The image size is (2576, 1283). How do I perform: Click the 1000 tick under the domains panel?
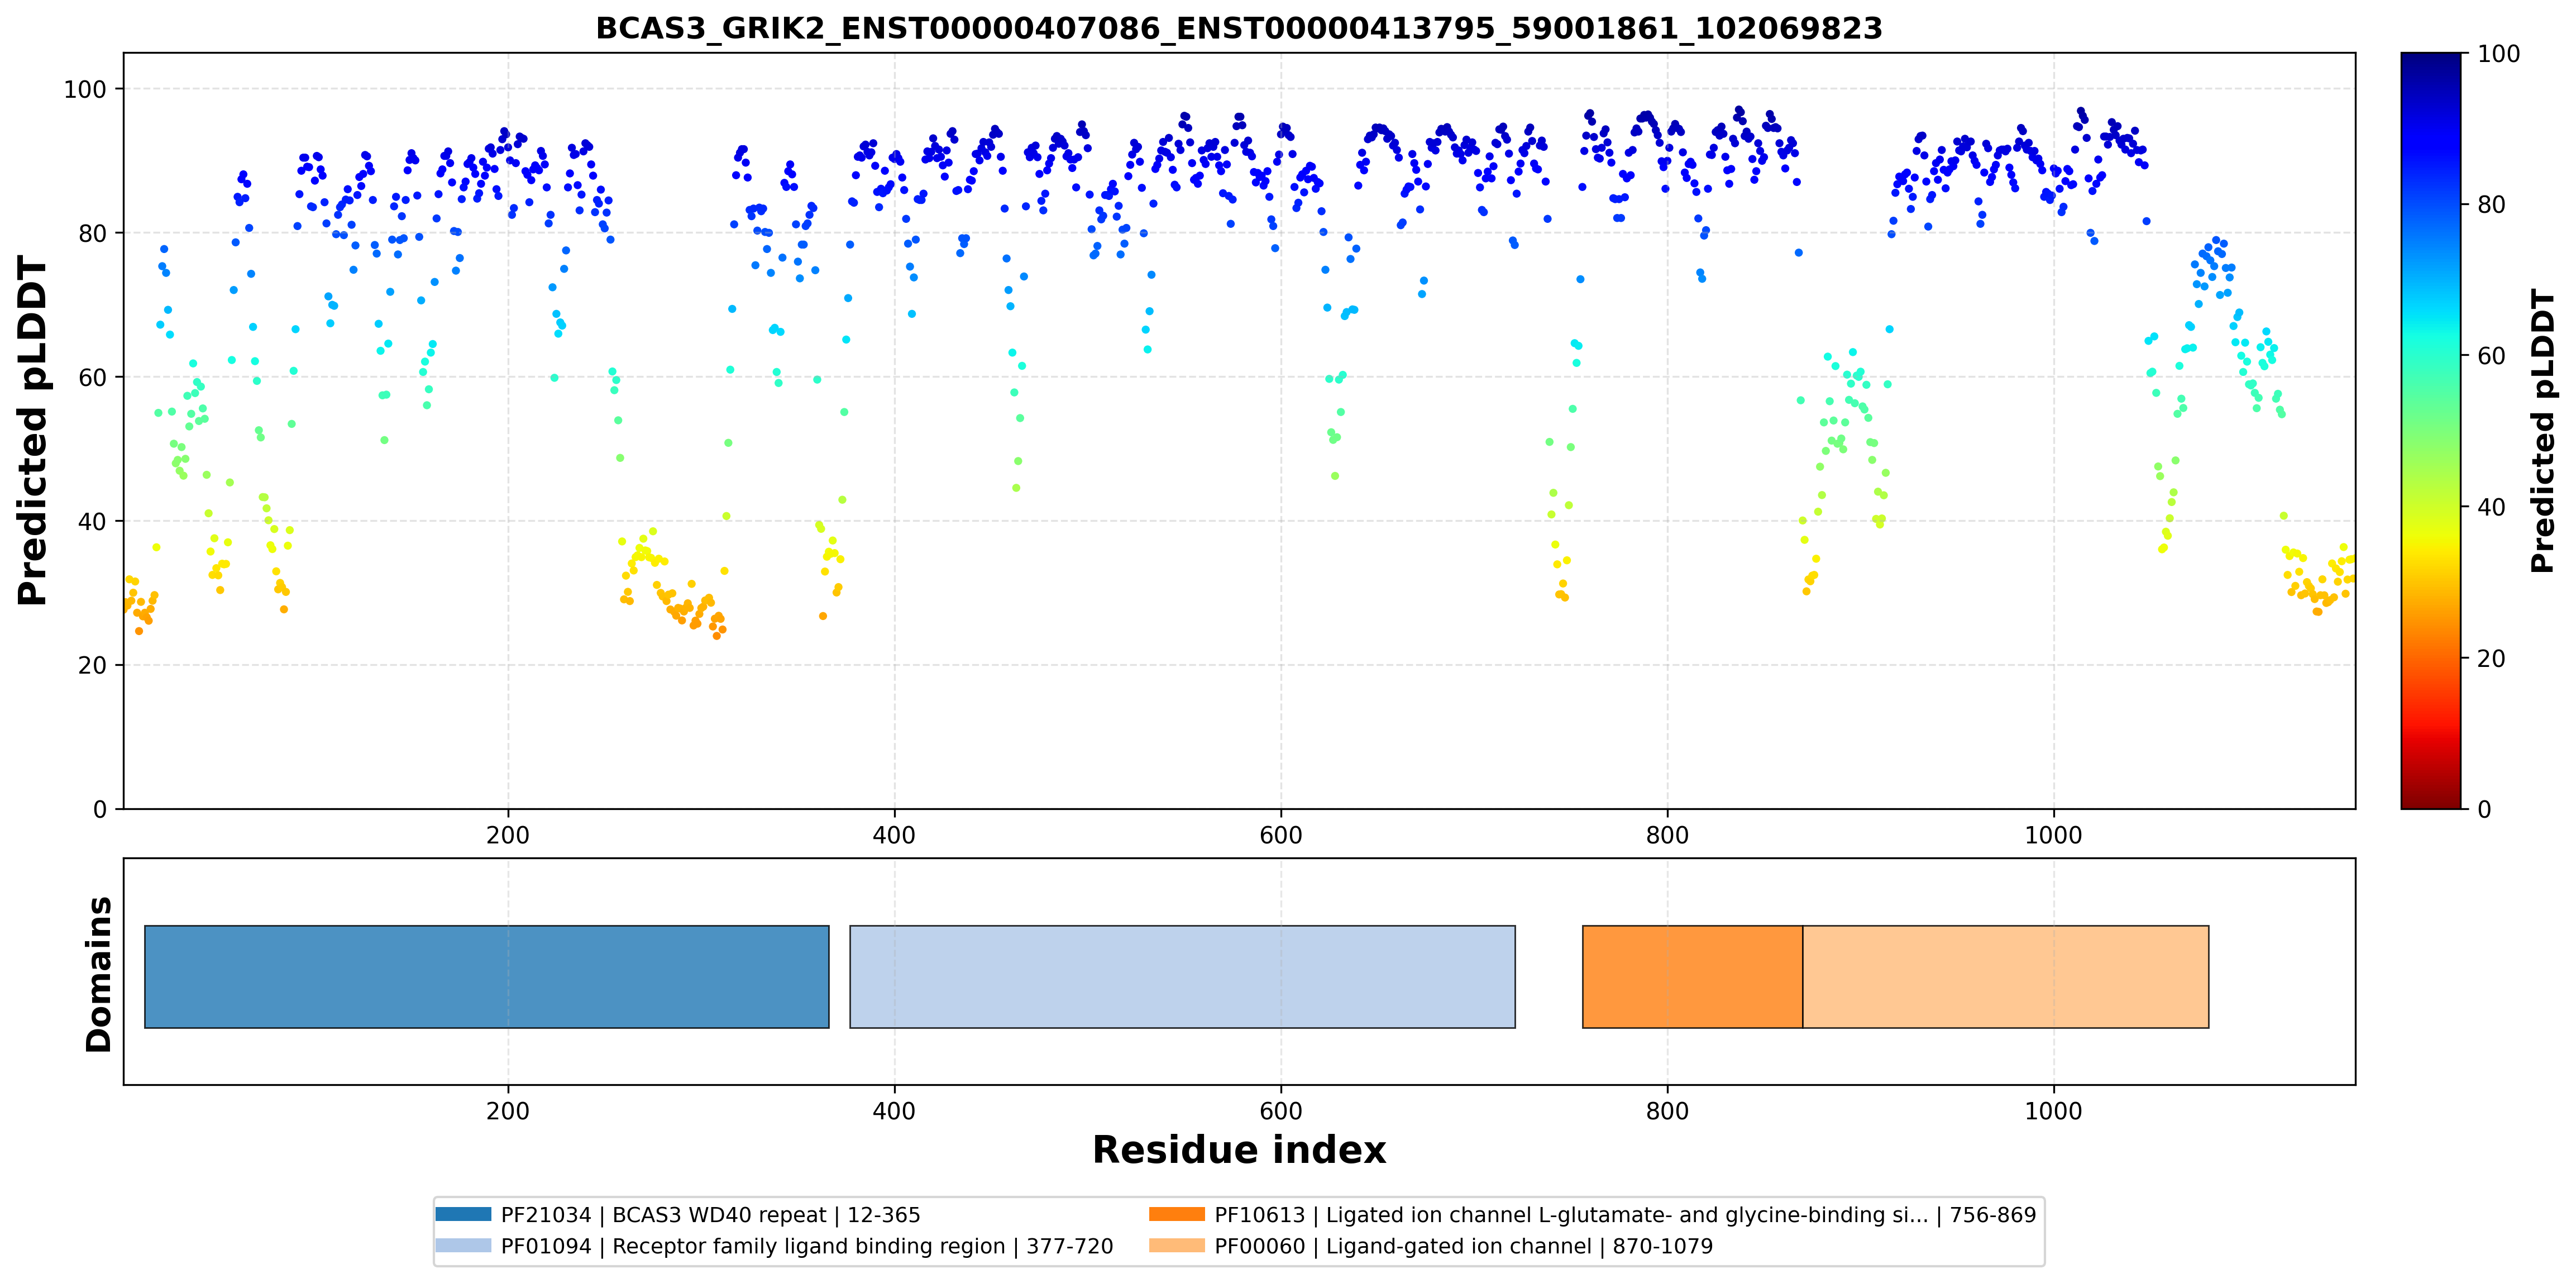click(2053, 1111)
